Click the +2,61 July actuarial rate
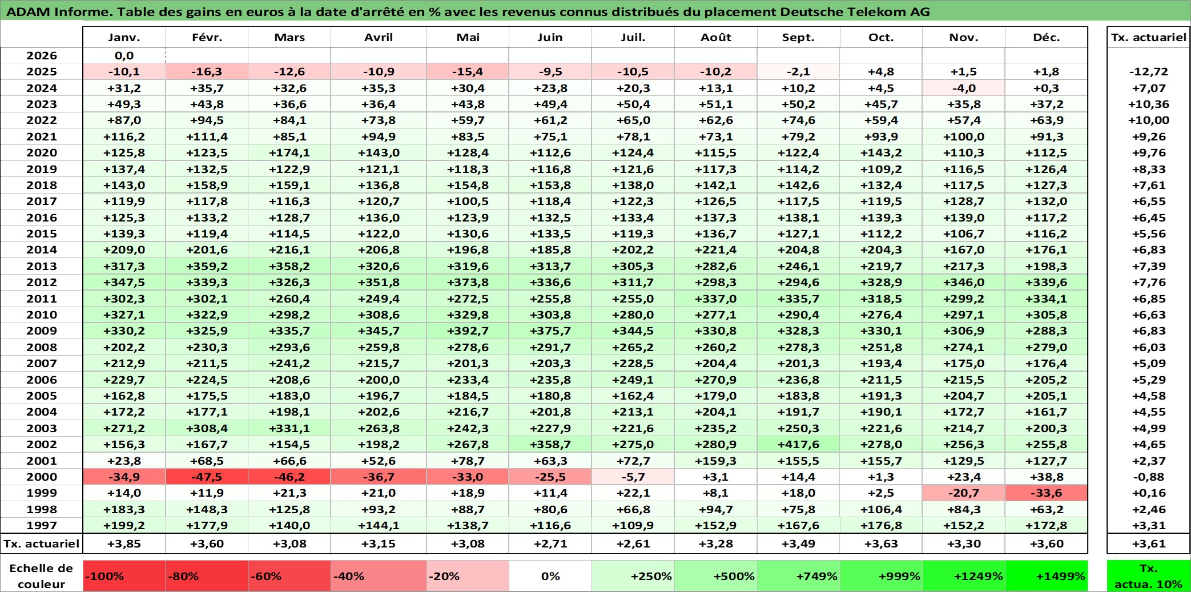Image resolution: width=1191 pixels, height=592 pixels. (x=633, y=543)
